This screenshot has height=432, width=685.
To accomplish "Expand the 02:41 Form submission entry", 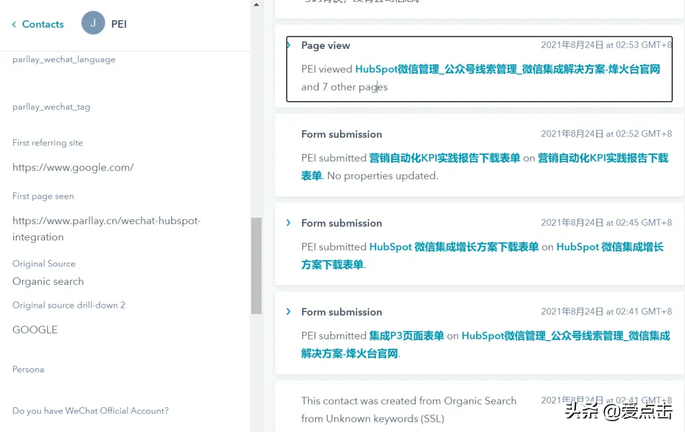I will tap(289, 311).
